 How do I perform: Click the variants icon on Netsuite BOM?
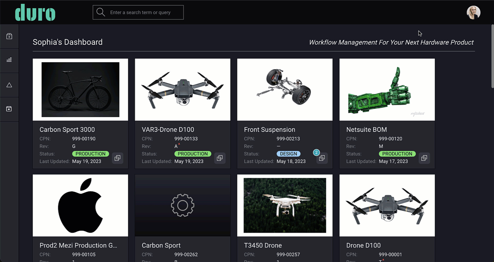pos(424,158)
